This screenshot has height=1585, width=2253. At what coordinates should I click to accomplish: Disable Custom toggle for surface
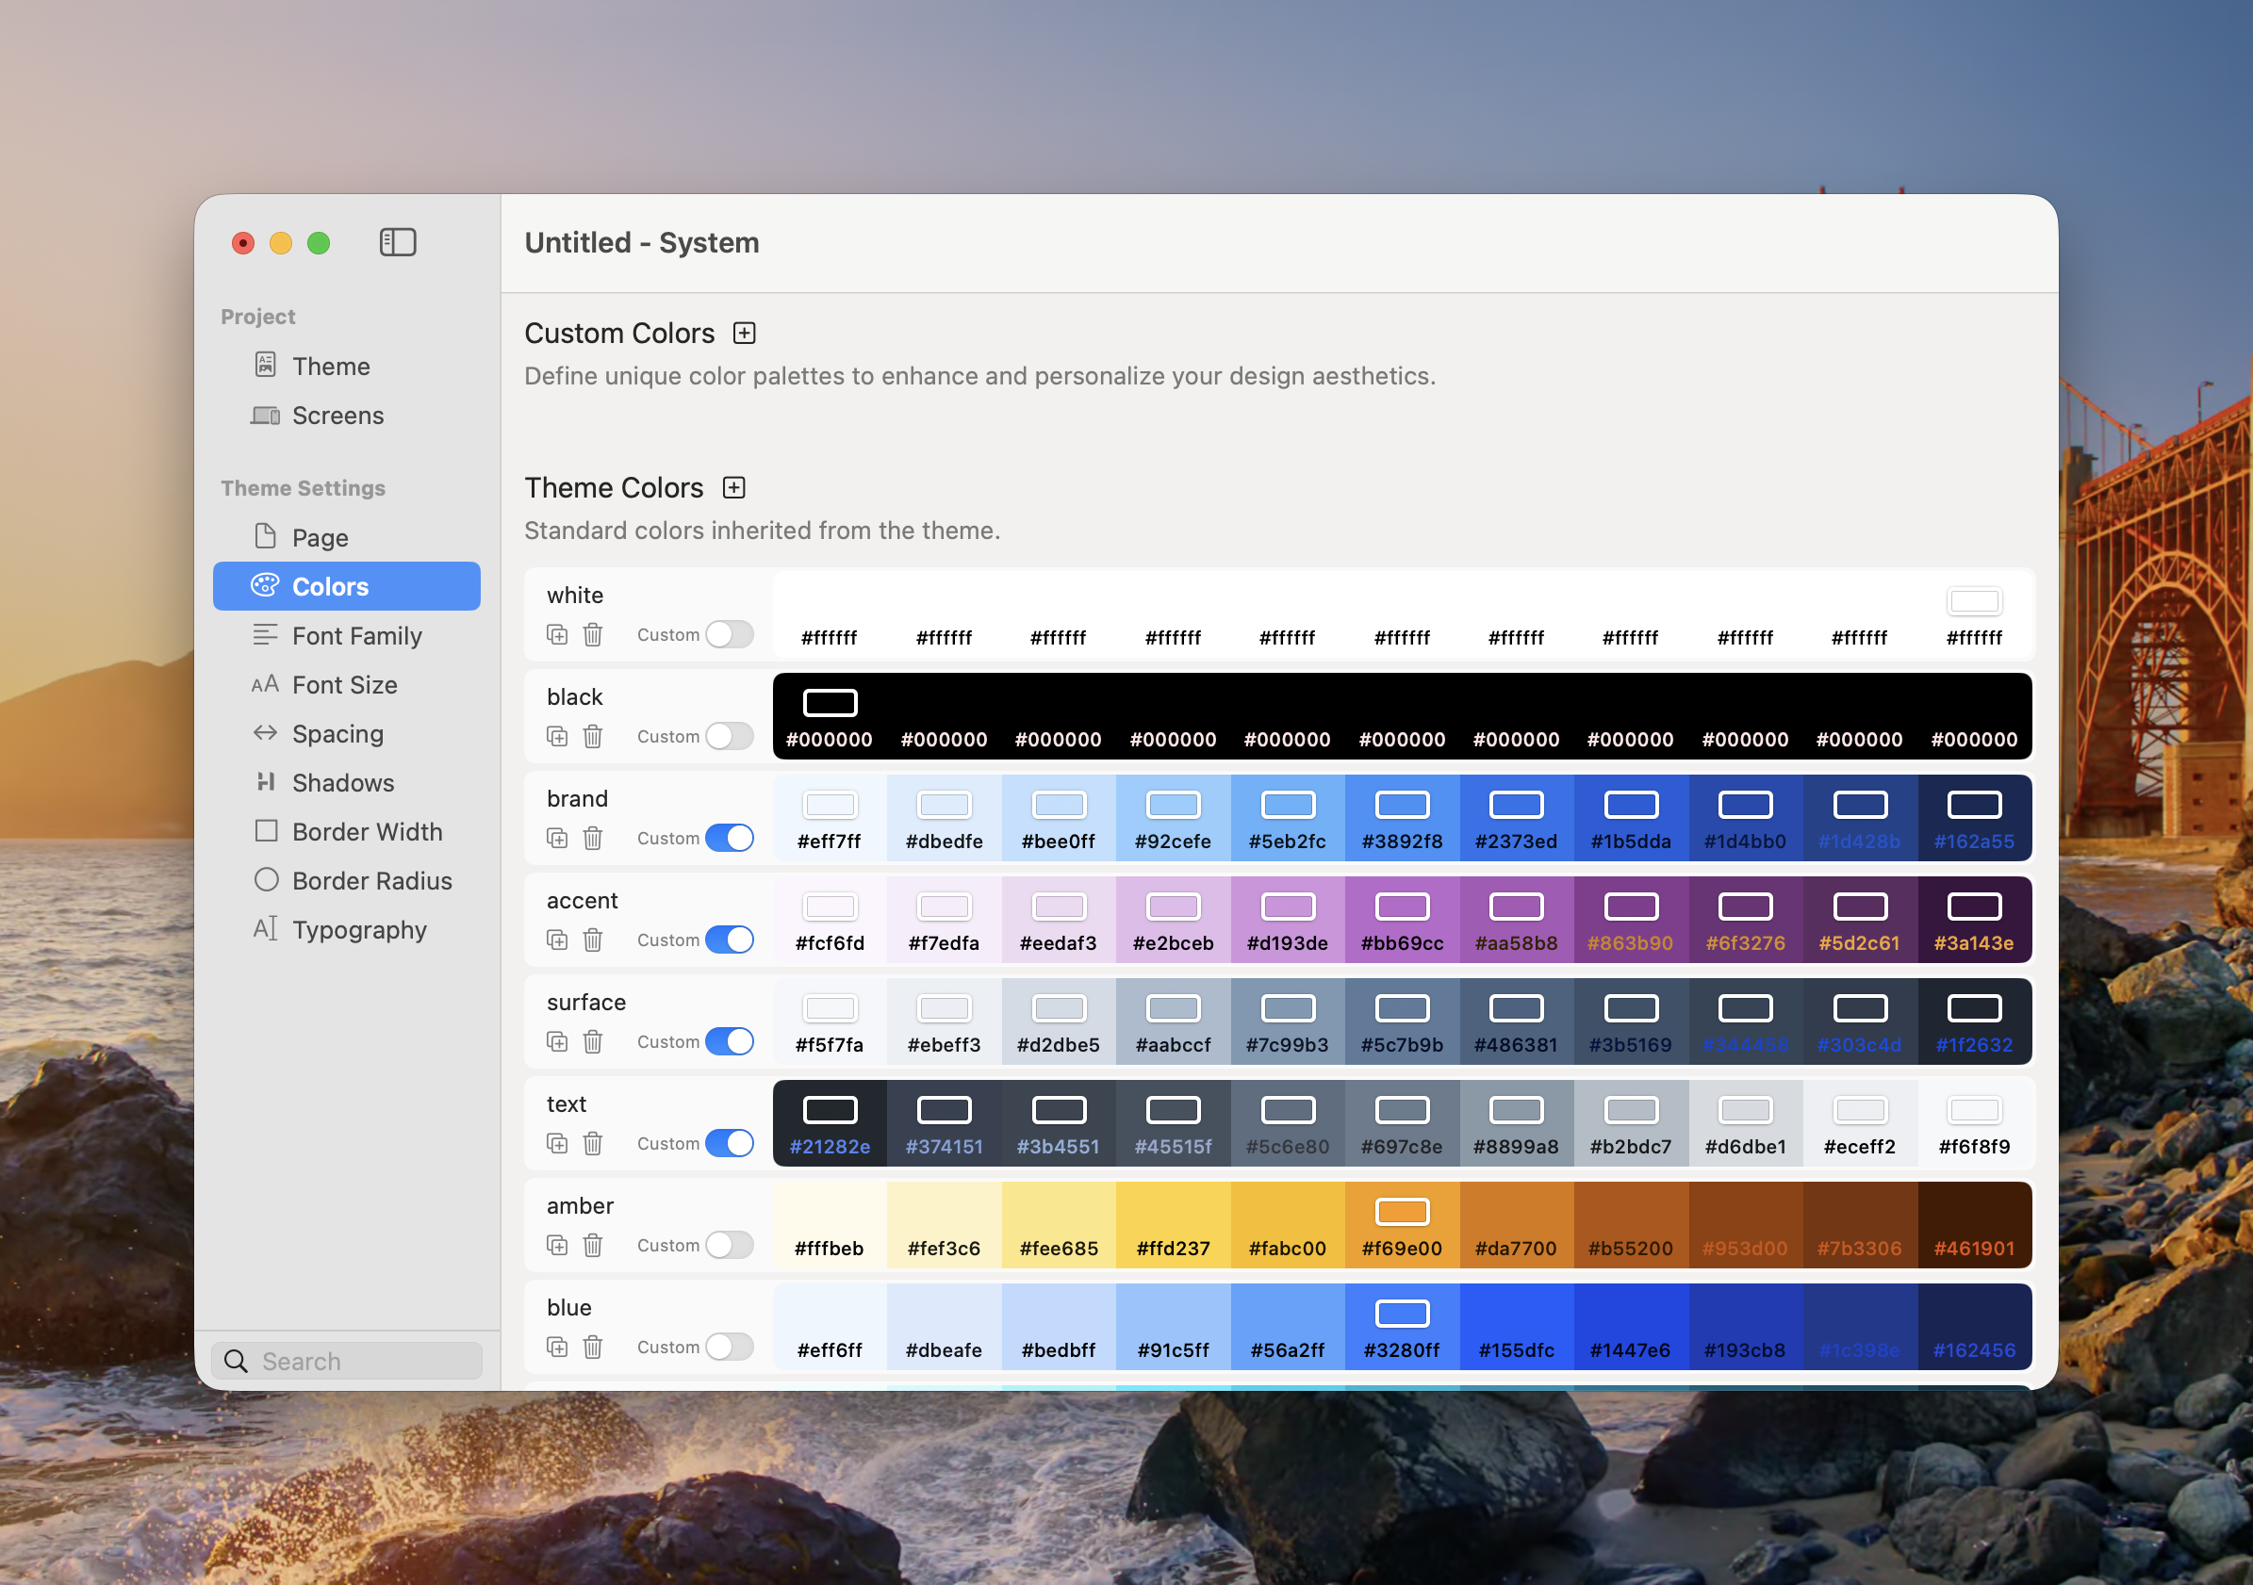(730, 1042)
